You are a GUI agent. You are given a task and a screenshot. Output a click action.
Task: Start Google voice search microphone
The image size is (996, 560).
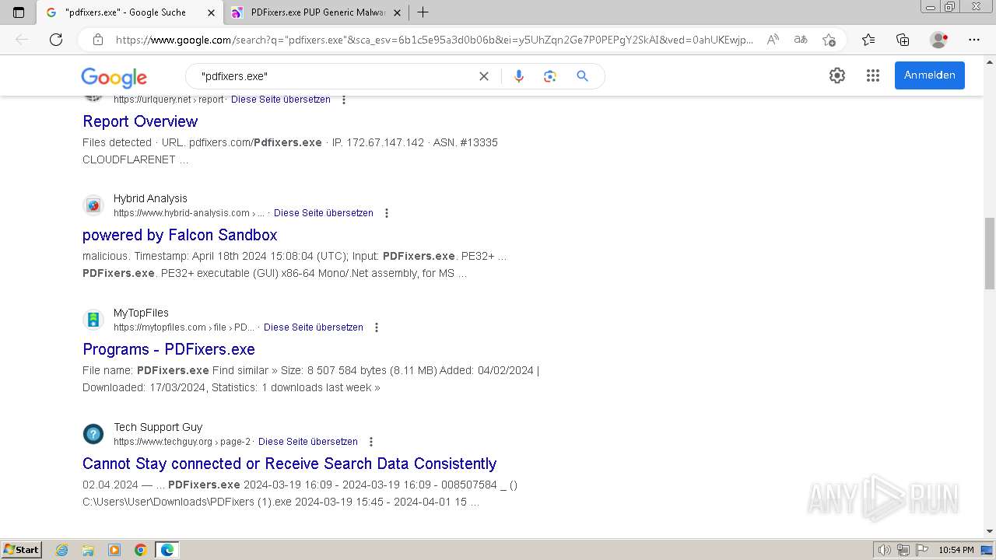(x=519, y=76)
